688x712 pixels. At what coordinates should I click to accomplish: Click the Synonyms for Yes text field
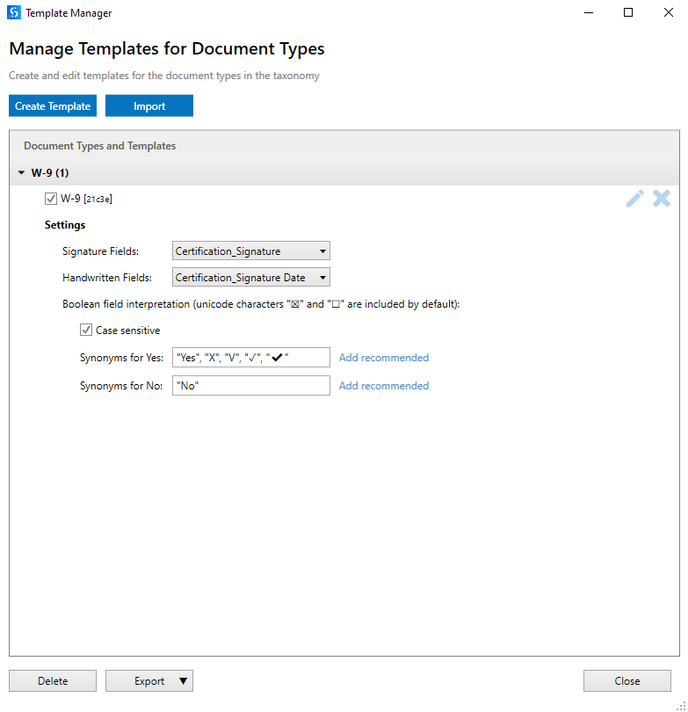click(x=251, y=358)
